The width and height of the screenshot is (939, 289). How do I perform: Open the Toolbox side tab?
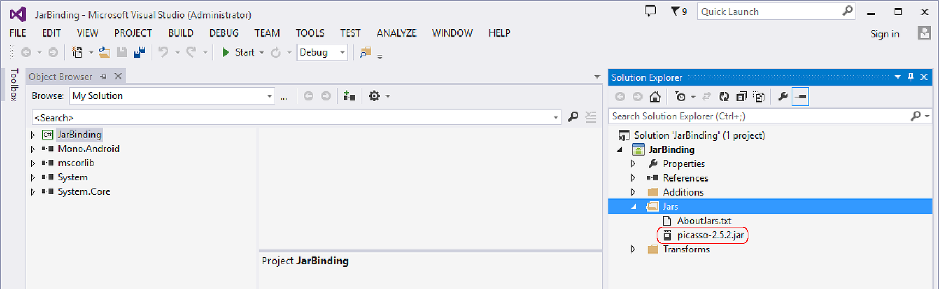tap(14, 85)
